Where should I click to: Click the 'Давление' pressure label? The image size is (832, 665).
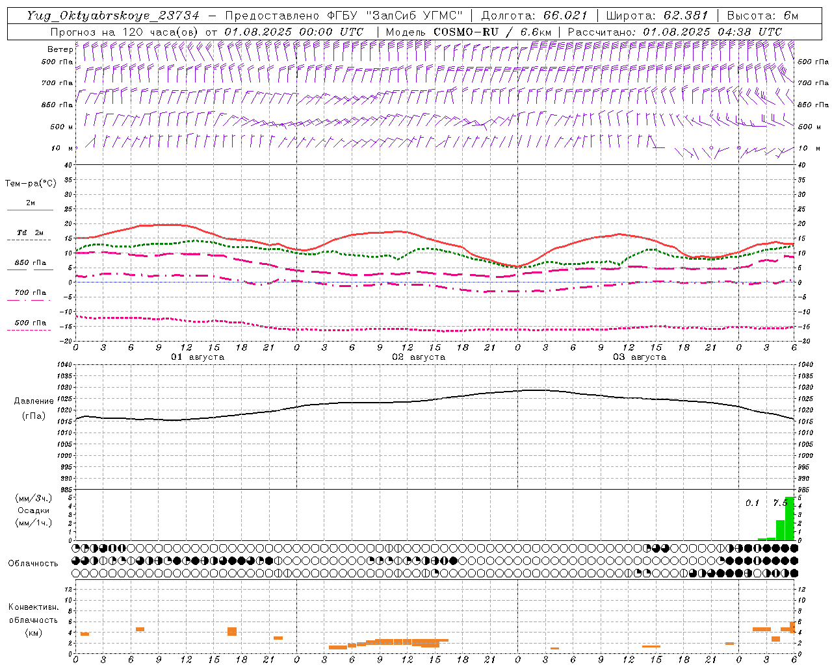pos(33,401)
